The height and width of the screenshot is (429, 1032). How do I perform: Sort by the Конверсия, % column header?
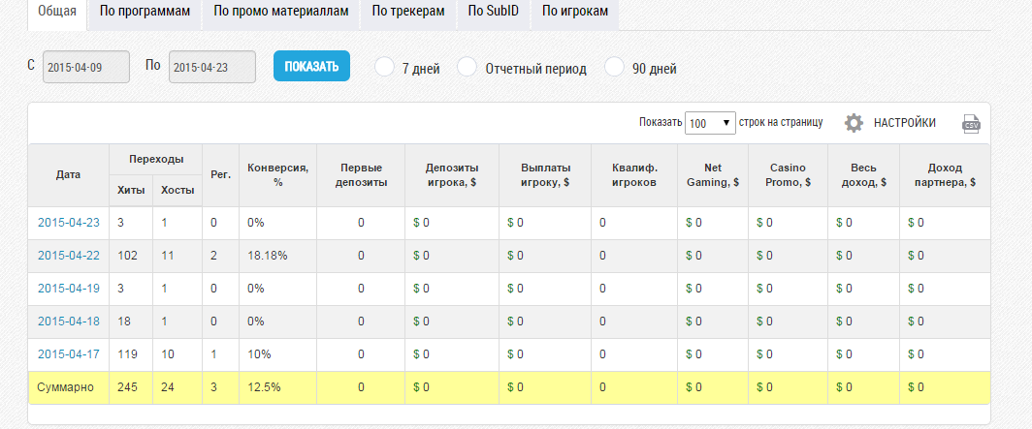pos(277,174)
